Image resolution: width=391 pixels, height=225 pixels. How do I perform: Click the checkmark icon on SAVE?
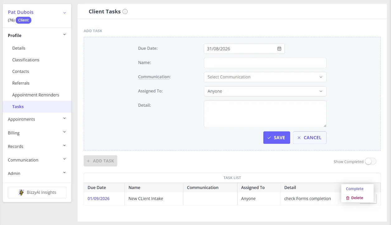(x=269, y=138)
